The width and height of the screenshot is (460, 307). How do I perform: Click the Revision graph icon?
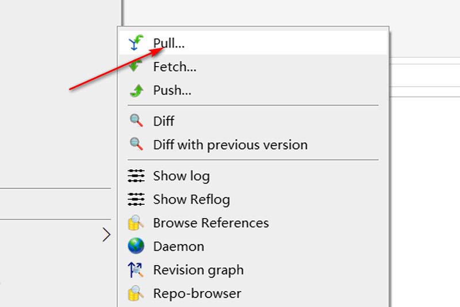[136, 270]
